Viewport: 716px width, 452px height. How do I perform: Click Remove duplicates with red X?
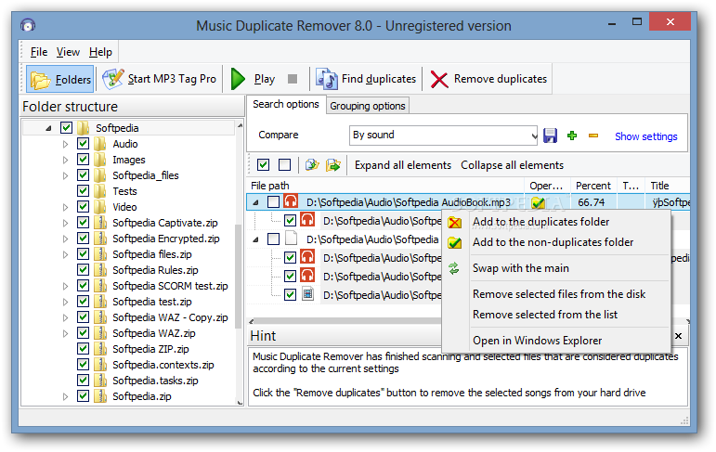click(488, 79)
